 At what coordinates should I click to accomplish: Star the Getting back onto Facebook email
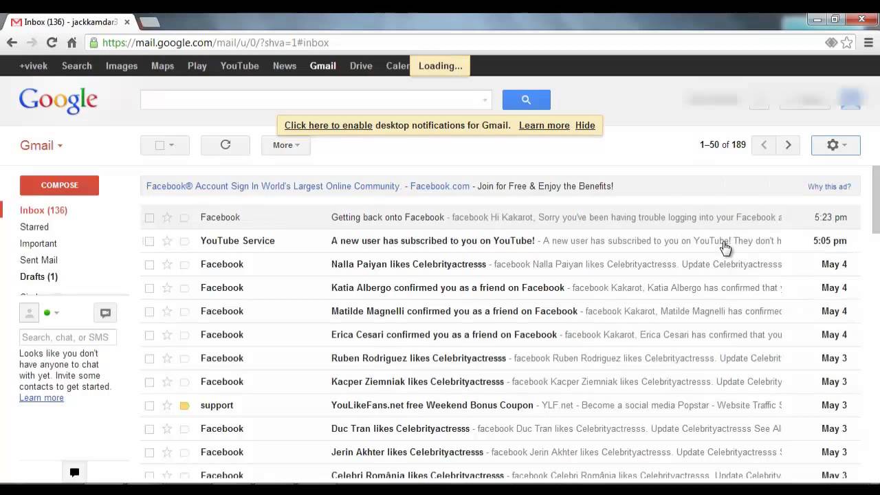click(x=167, y=217)
